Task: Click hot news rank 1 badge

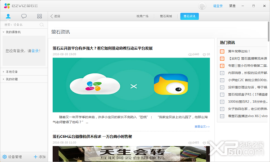Action: [x=222, y=51]
